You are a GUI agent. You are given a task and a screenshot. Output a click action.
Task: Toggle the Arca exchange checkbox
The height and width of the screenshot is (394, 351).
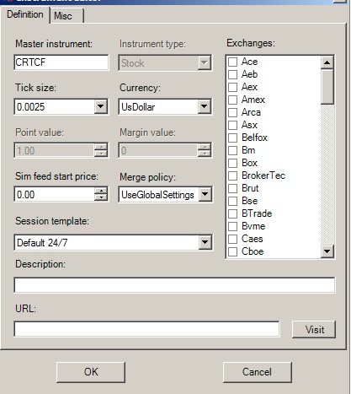tap(232, 112)
